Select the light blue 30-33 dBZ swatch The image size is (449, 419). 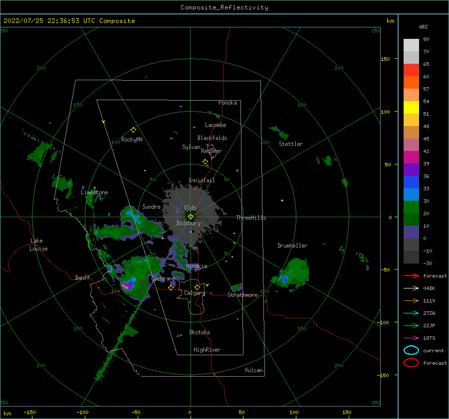click(x=411, y=195)
